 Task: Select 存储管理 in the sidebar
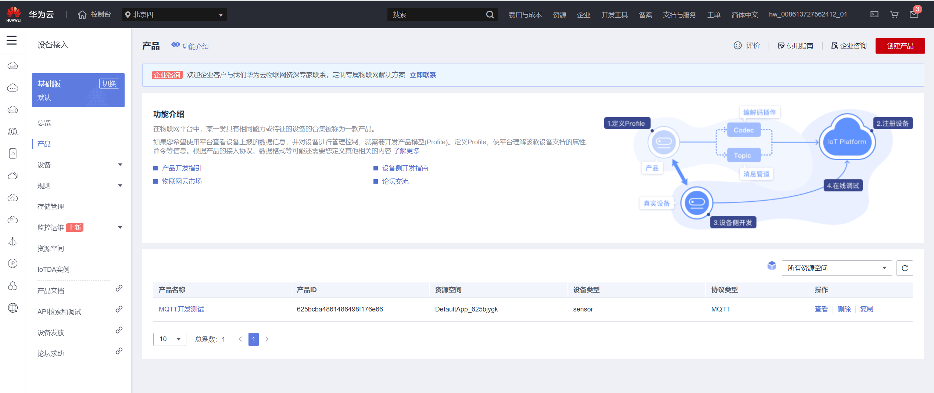tap(51, 207)
